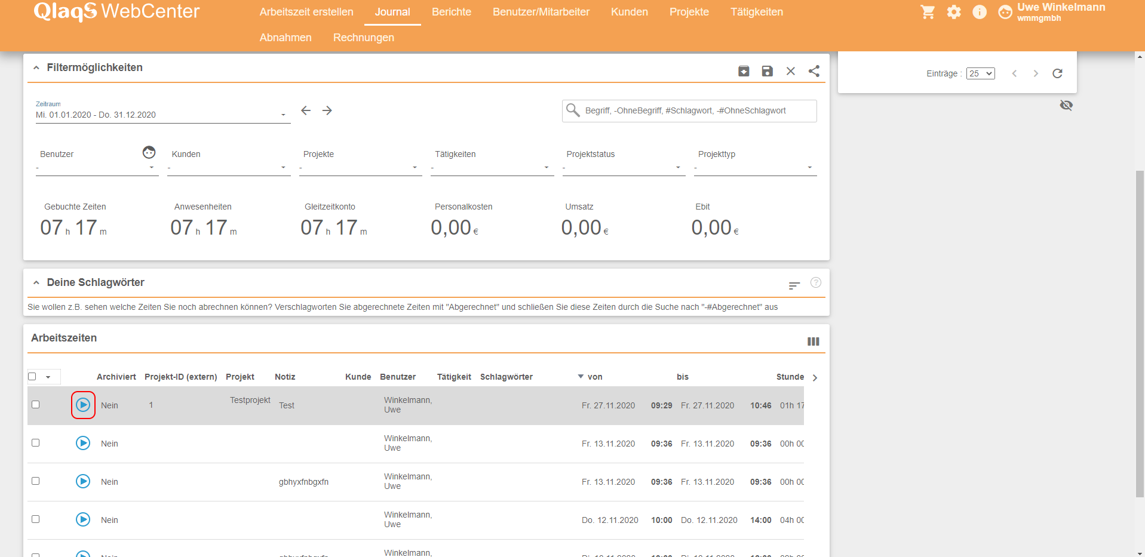
Task: Open the Zeitraum date range dropdown
Action: (163, 115)
